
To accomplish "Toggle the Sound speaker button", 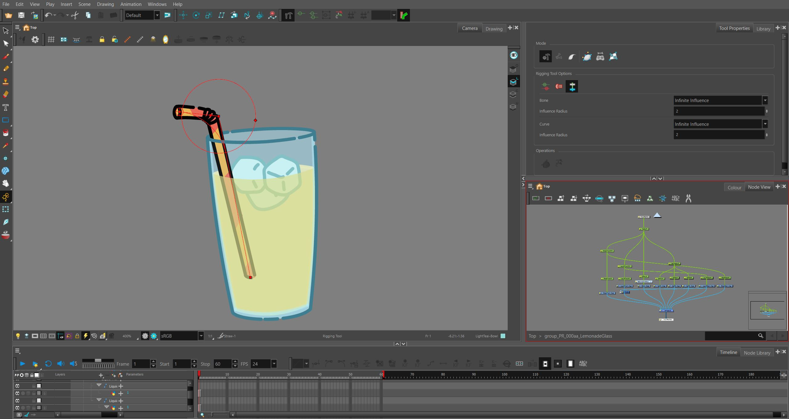I will [x=61, y=364].
